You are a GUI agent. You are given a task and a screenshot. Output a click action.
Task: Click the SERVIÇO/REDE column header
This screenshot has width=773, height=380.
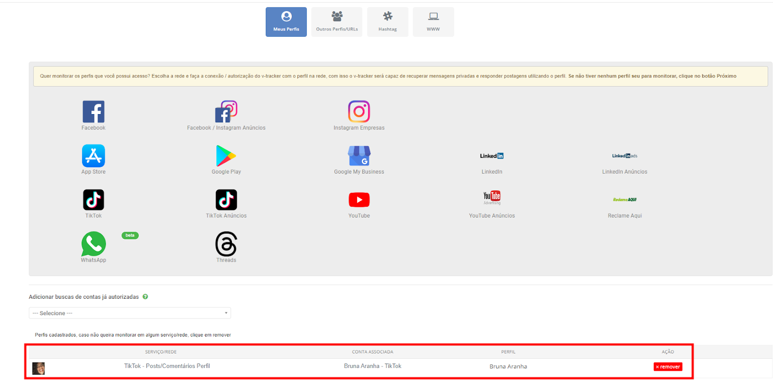161,352
